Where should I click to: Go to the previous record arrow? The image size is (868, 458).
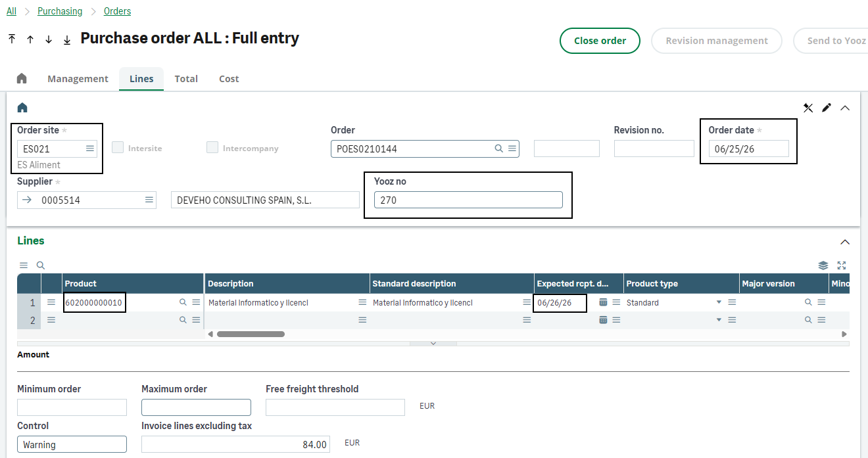click(30, 39)
